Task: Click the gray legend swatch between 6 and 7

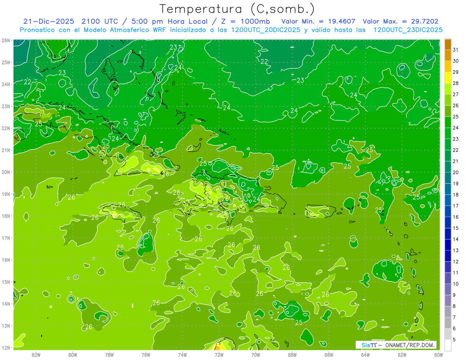Action: click(448, 323)
